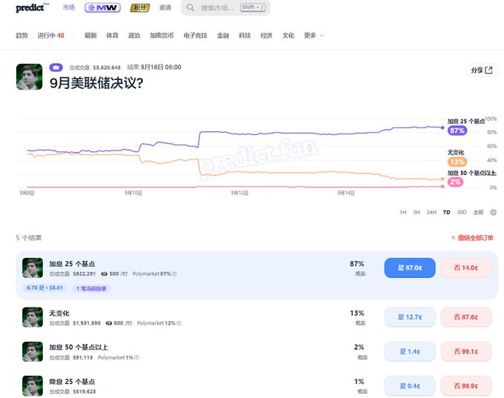This screenshot has width=504, height=398.
Task: Select the 文化 category tab
Action: pos(288,36)
